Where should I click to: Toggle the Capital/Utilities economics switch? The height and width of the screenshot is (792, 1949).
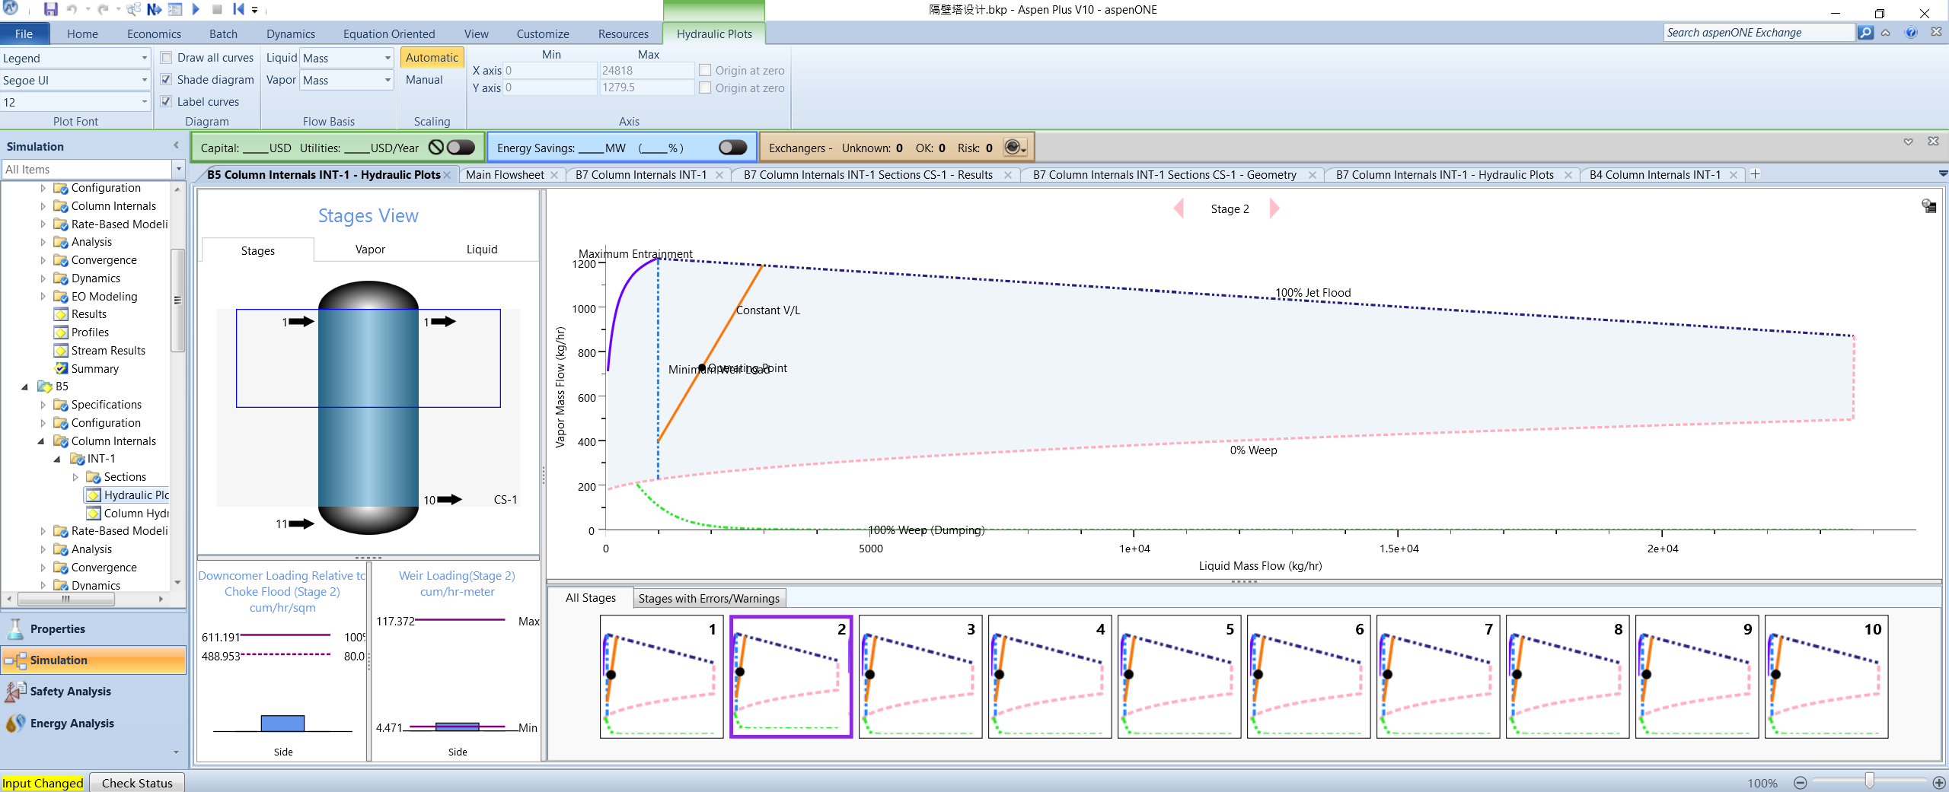point(461,148)
